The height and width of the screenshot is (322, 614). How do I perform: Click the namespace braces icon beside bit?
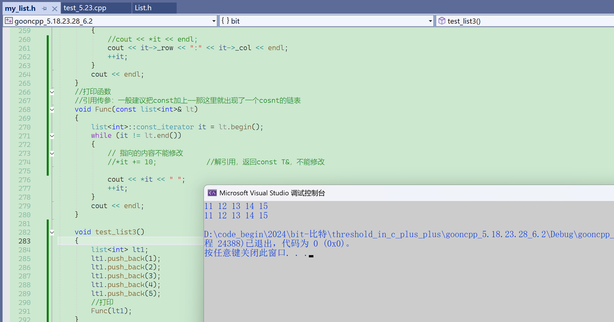pyautogui.click(x=225, y=21)
